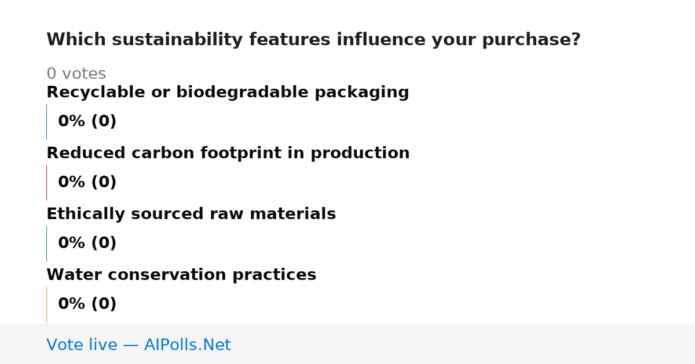Image resolution: width=695 pixels, height=364 pixels.
Task: Click the 0 votes counter text
Action: 76,74
